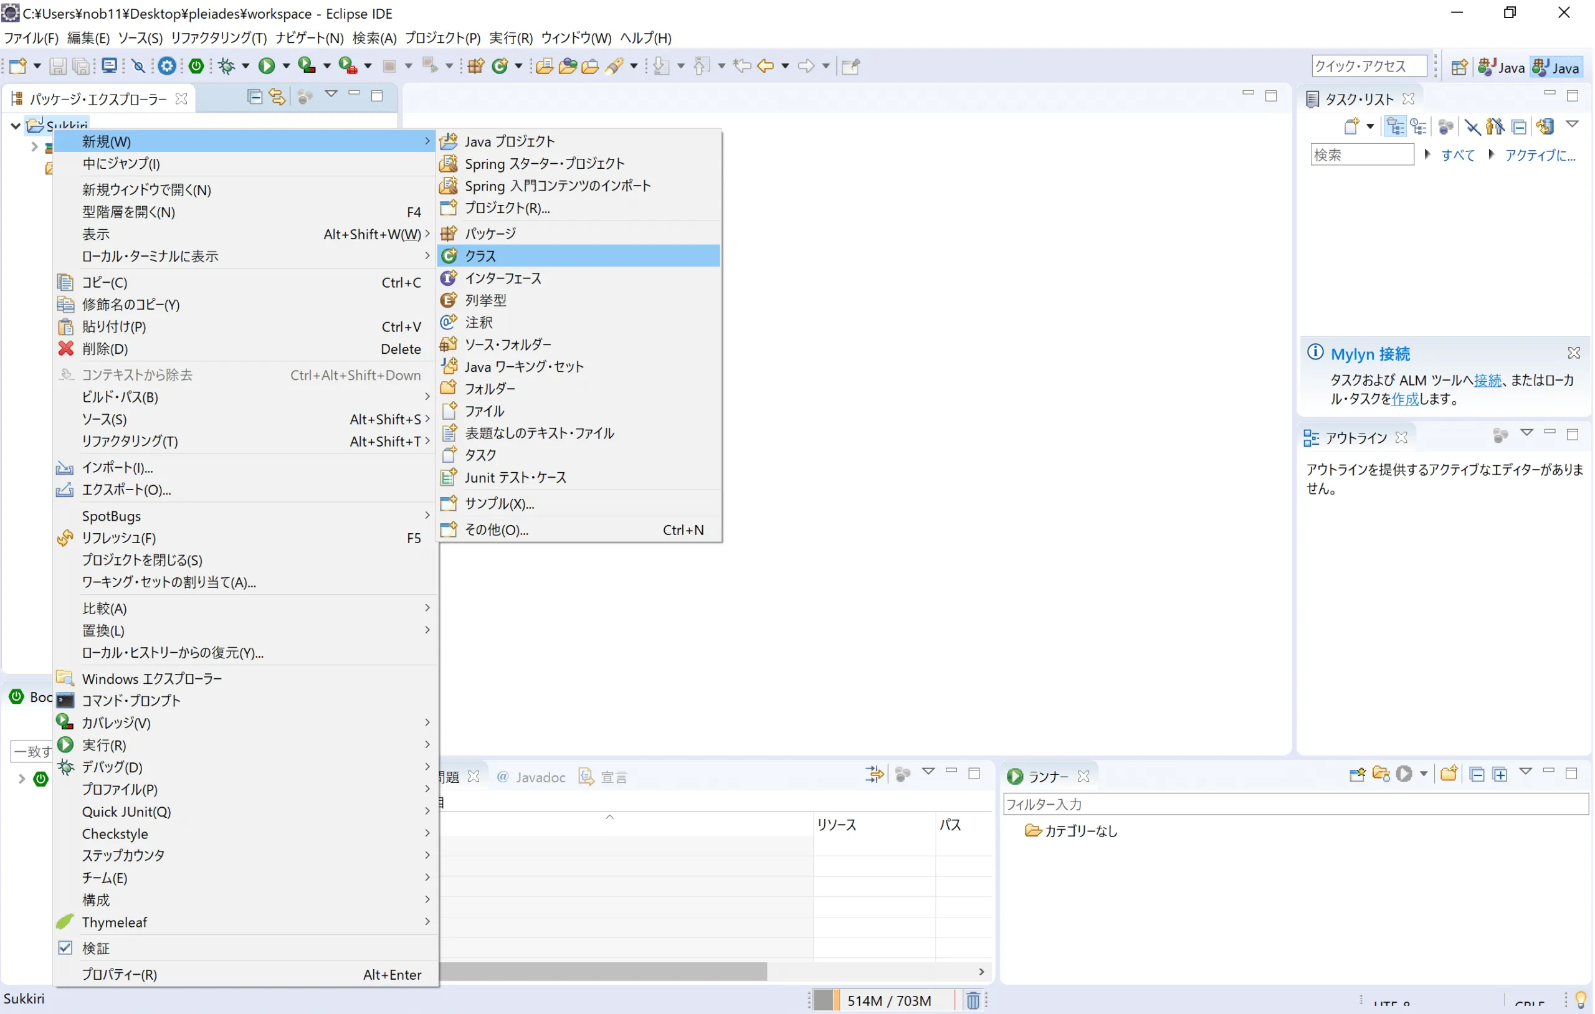The height and width of the screenshot is (1014, 1595).
Task: Open the ファイル(F) menu bar item
Action: pos(31,38)
